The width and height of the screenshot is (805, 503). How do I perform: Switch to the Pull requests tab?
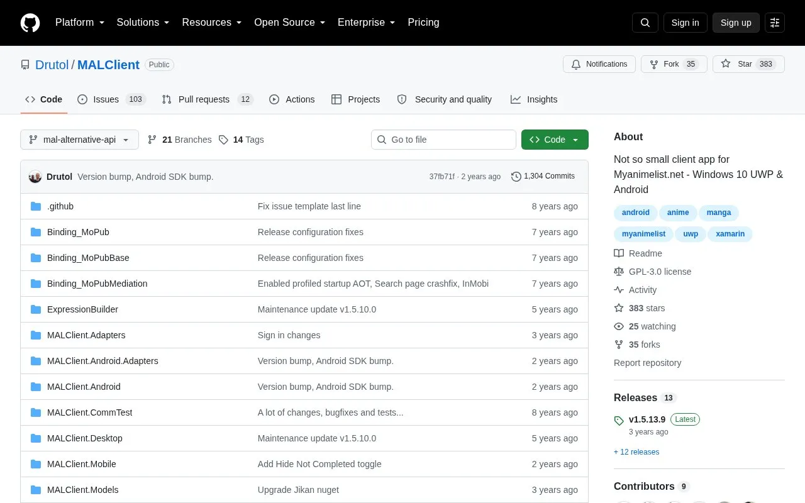(207, 99)
